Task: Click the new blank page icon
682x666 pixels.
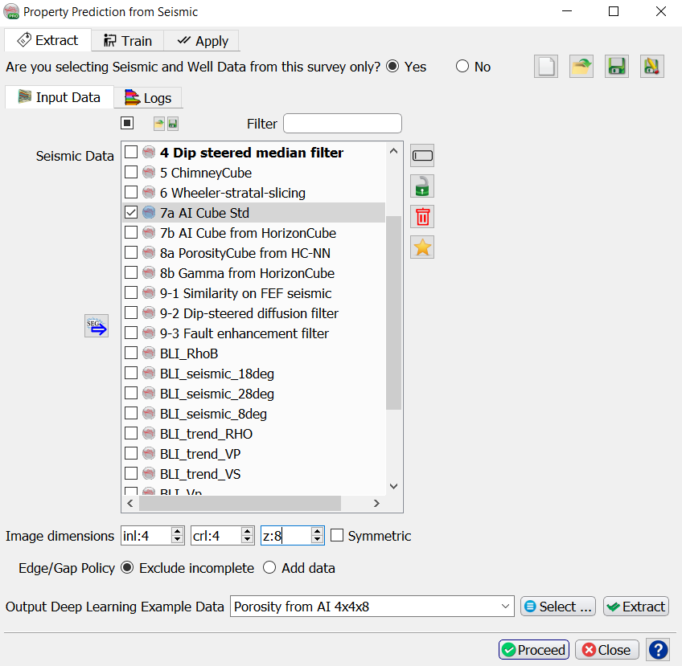Action: click(546, 67)
